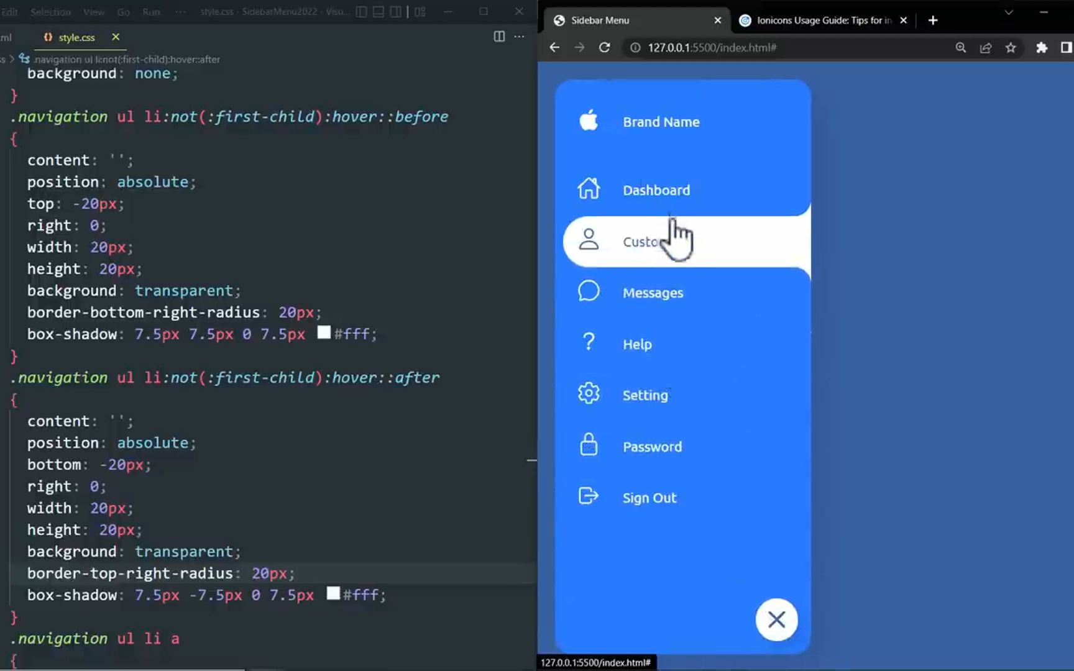1074x671 pixels.
Task: Open the Help menu link
Action: pos(637,344)
